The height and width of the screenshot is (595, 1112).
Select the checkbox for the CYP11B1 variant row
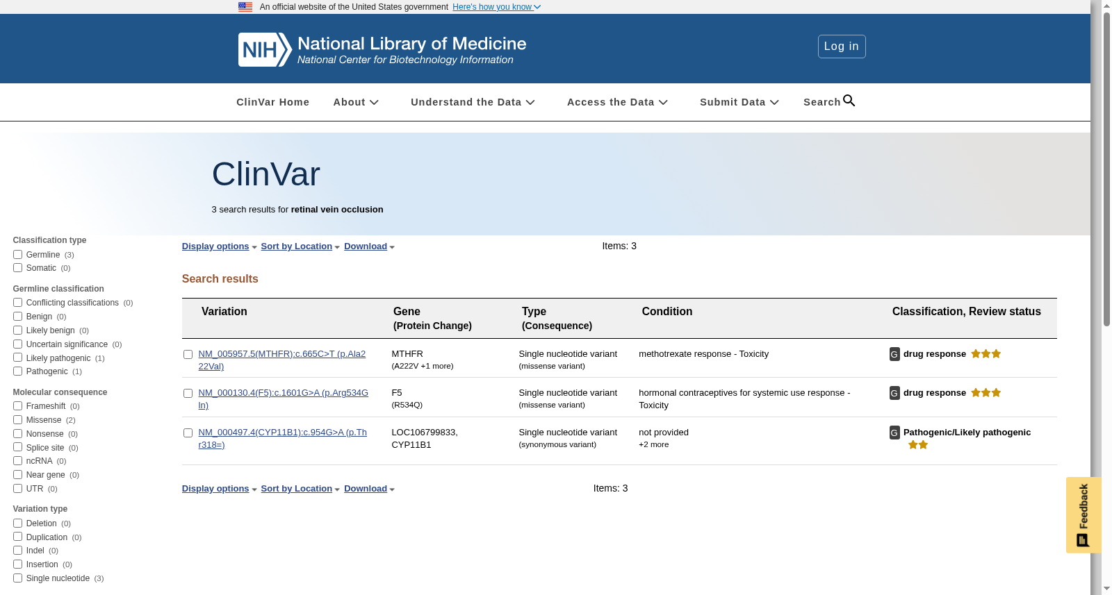pos(188,433)
